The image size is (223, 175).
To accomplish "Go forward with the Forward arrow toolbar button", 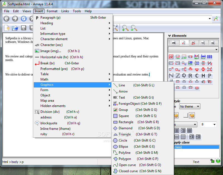I will click(x=15, y=19).
